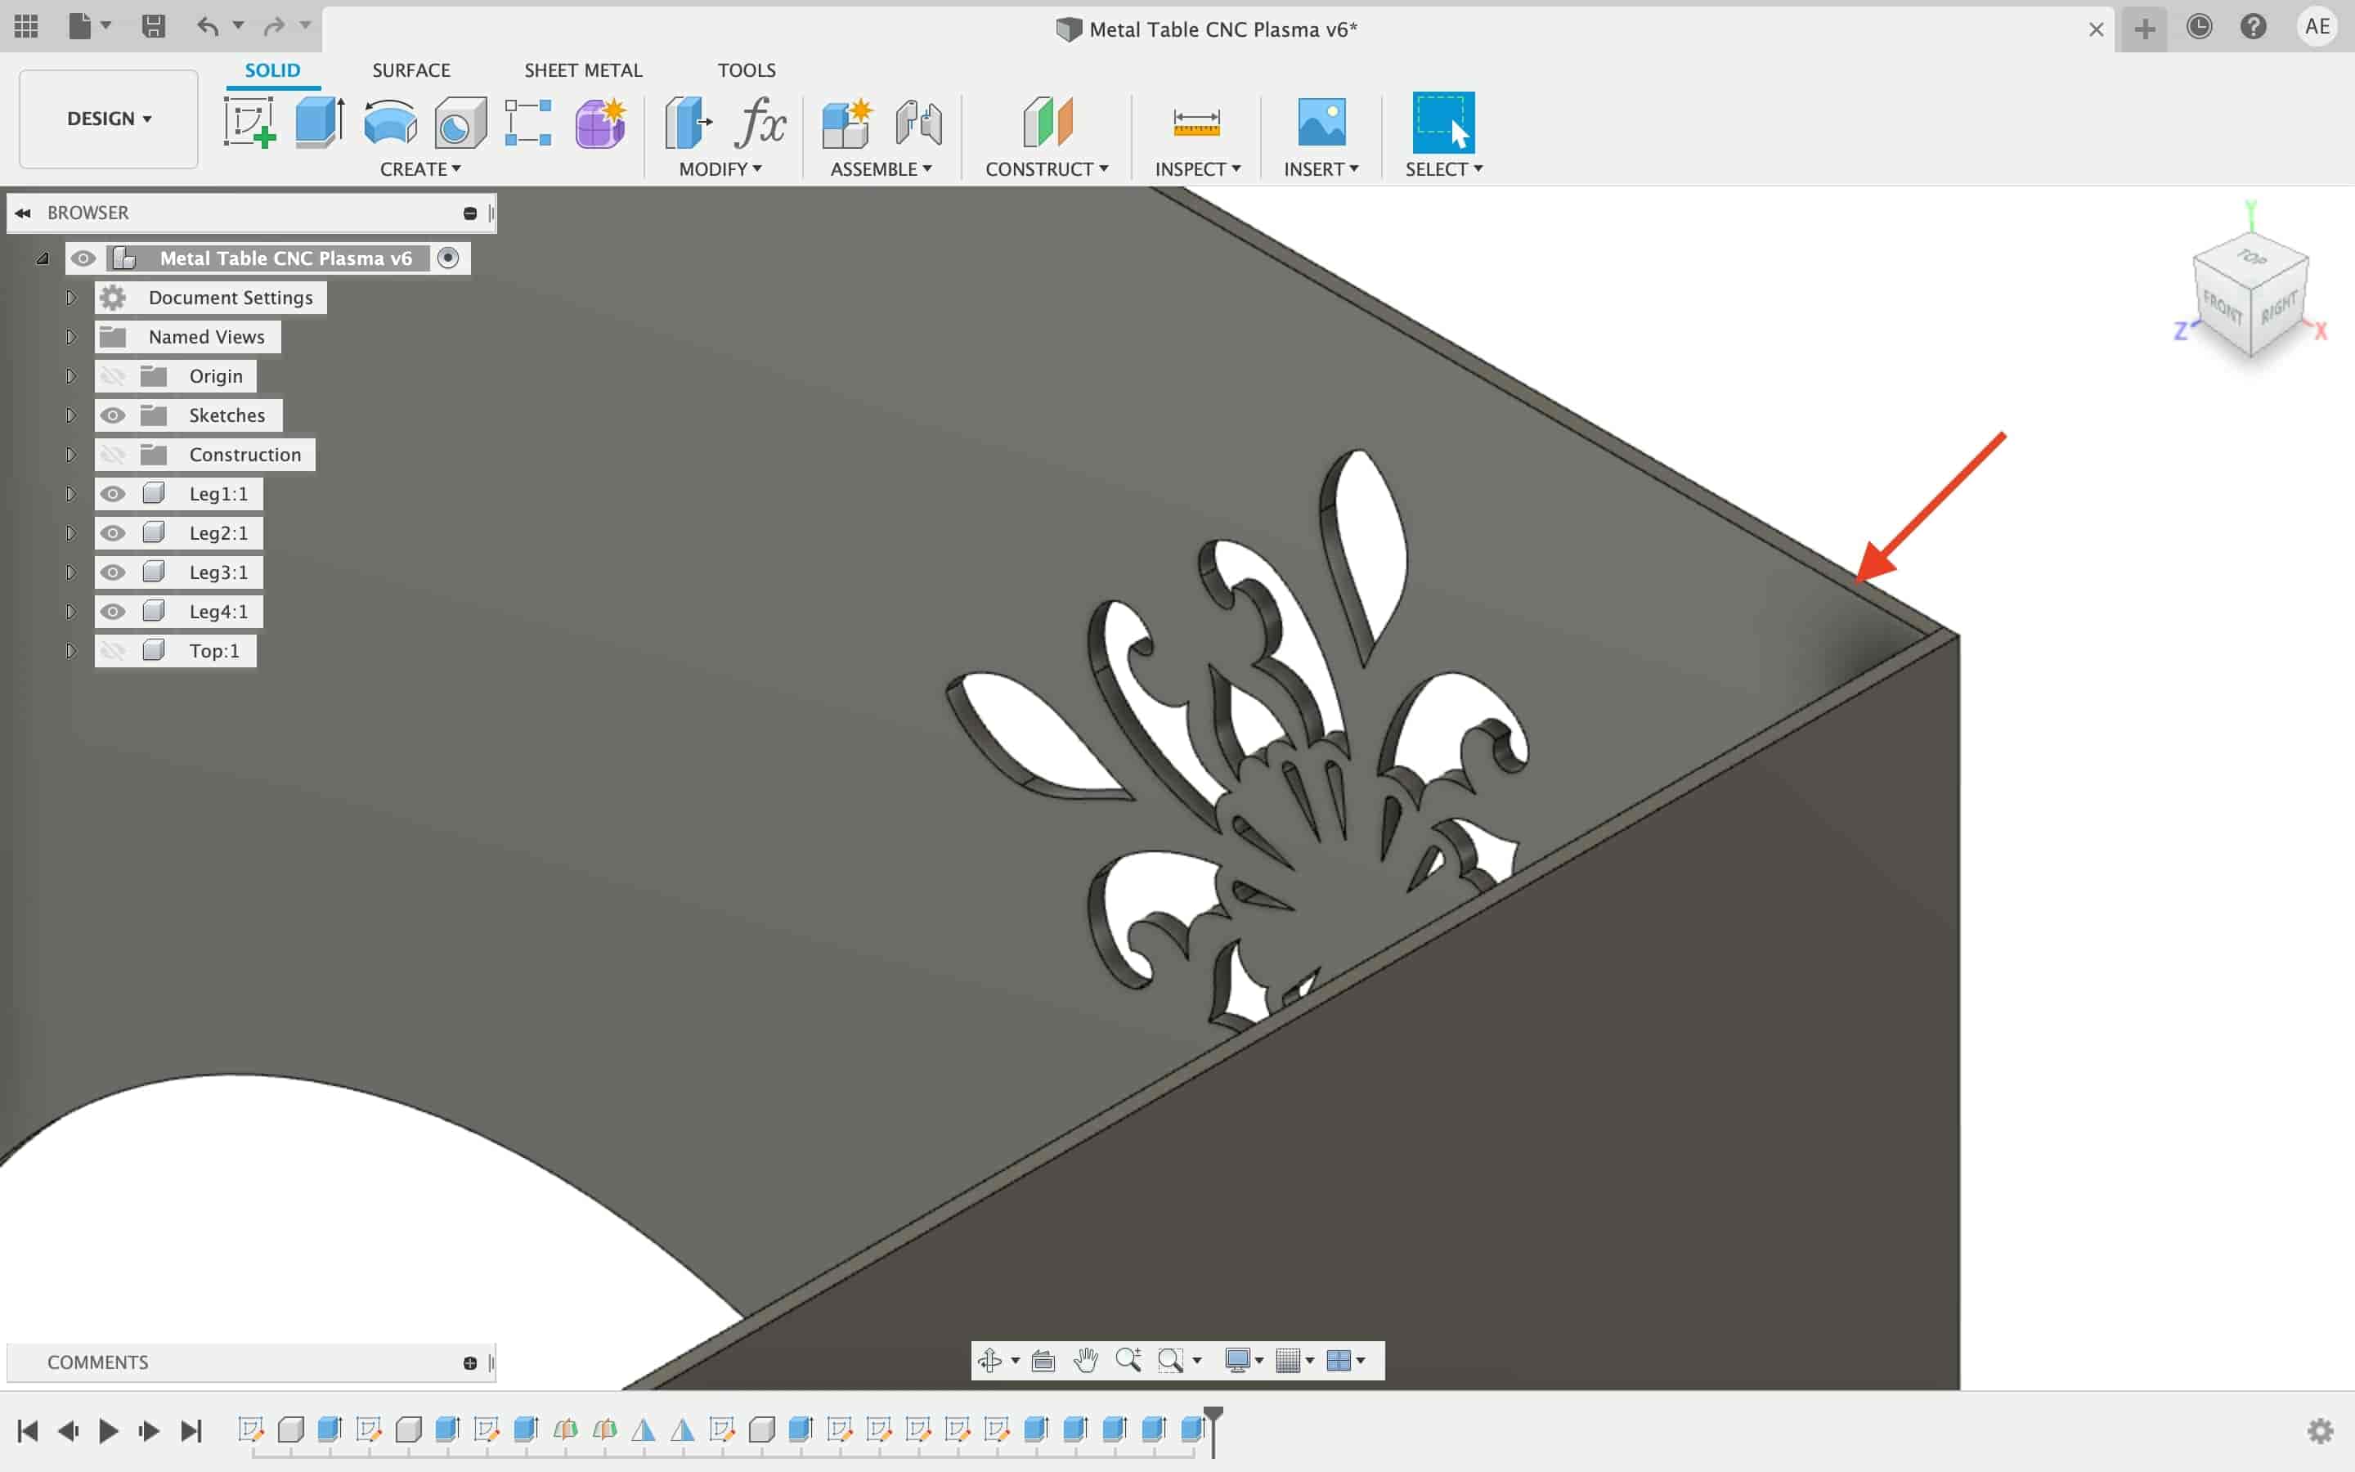The image size is (2355, 1472).
Task: Open the Change Parameters fx tool
Action: [x=760, y=122]
